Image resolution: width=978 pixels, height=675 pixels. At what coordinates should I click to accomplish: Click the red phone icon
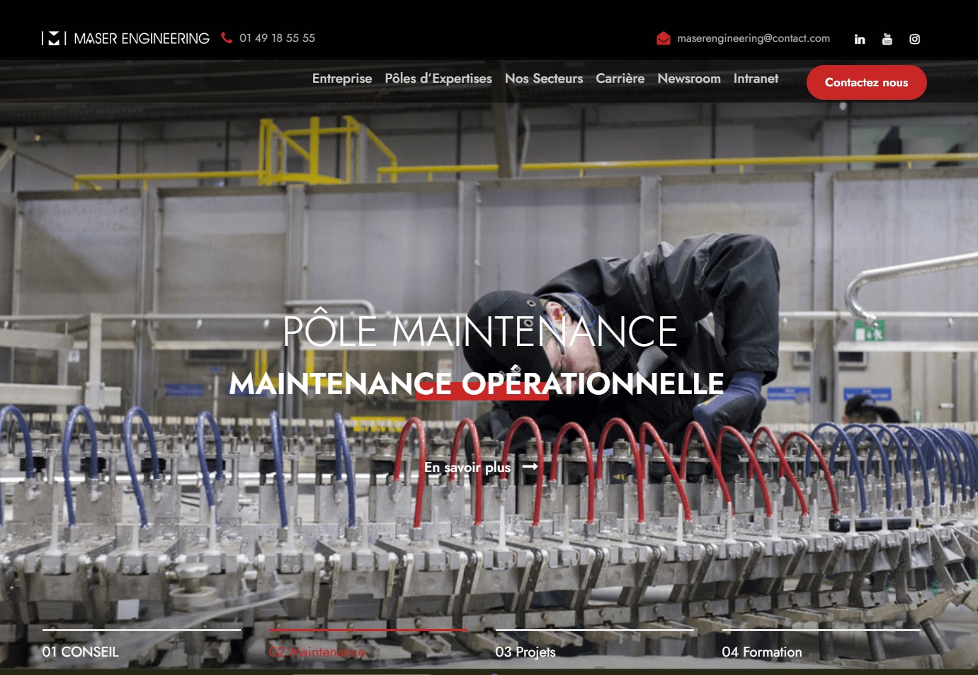(x=227, y=37)
